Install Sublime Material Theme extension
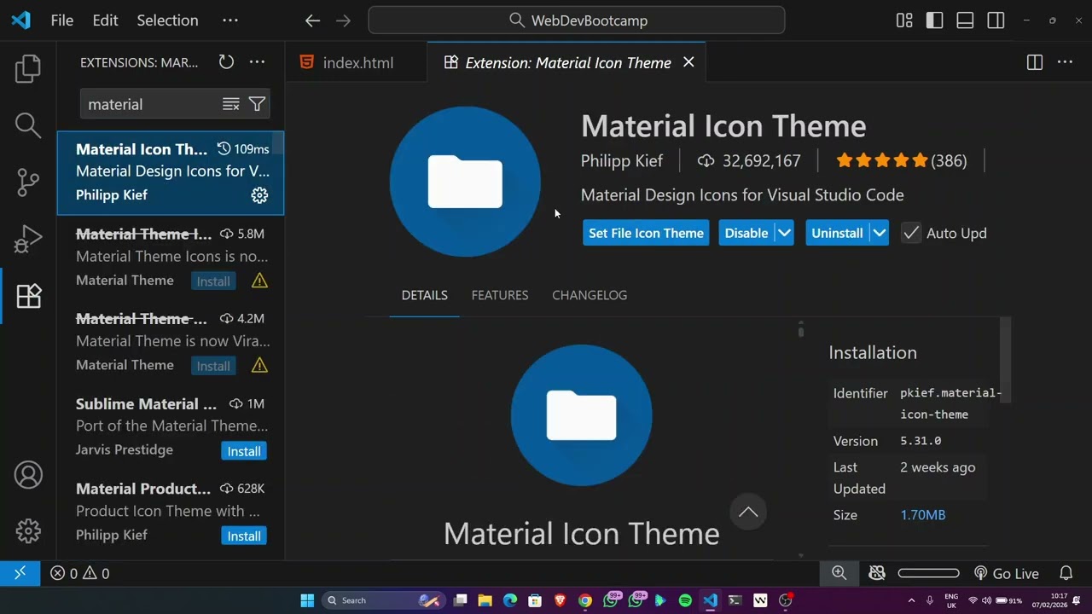The width and height of the screenshot is (1092, 614). point(244,451)
